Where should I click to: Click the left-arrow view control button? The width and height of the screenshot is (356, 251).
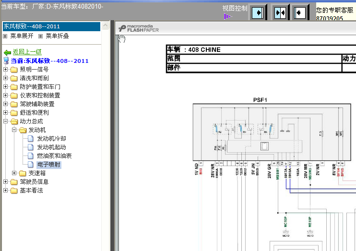300,12
